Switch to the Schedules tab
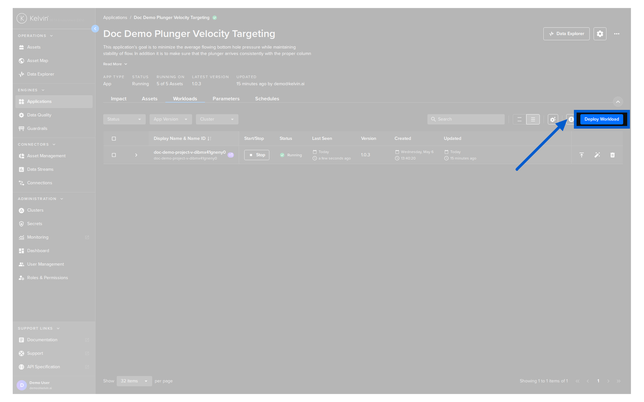Image resolution: width=644 pixels, height=402 pixels. (267, 99)
